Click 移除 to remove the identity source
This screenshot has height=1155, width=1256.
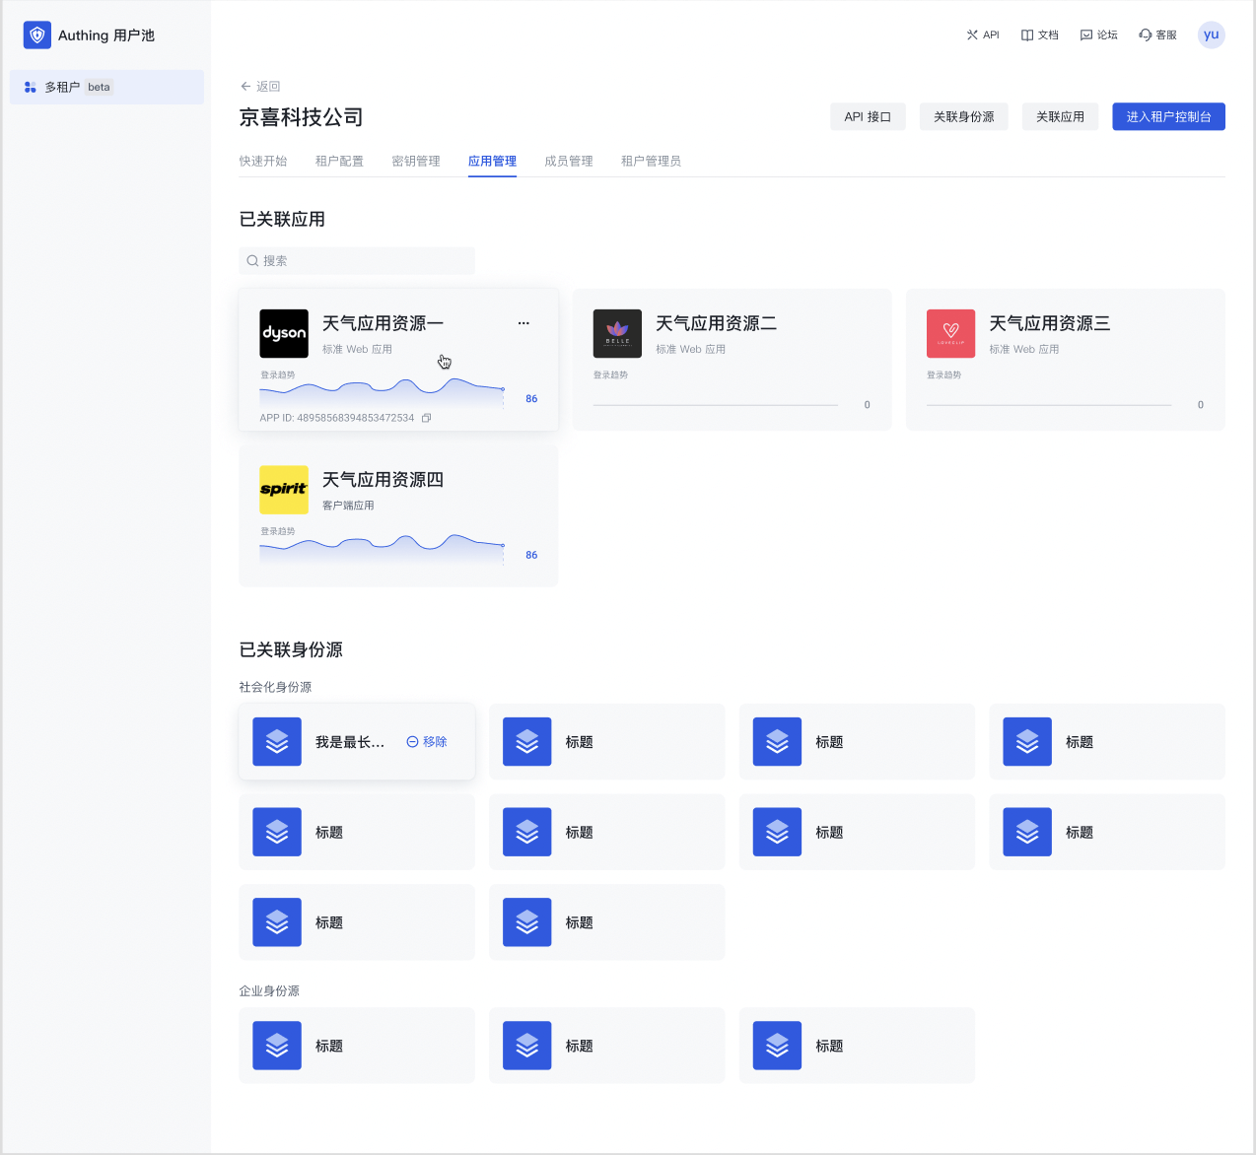[x=427, y=742]
